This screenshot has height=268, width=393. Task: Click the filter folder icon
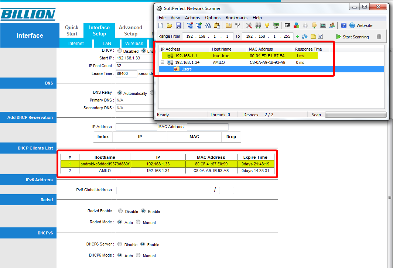(229, 25)
